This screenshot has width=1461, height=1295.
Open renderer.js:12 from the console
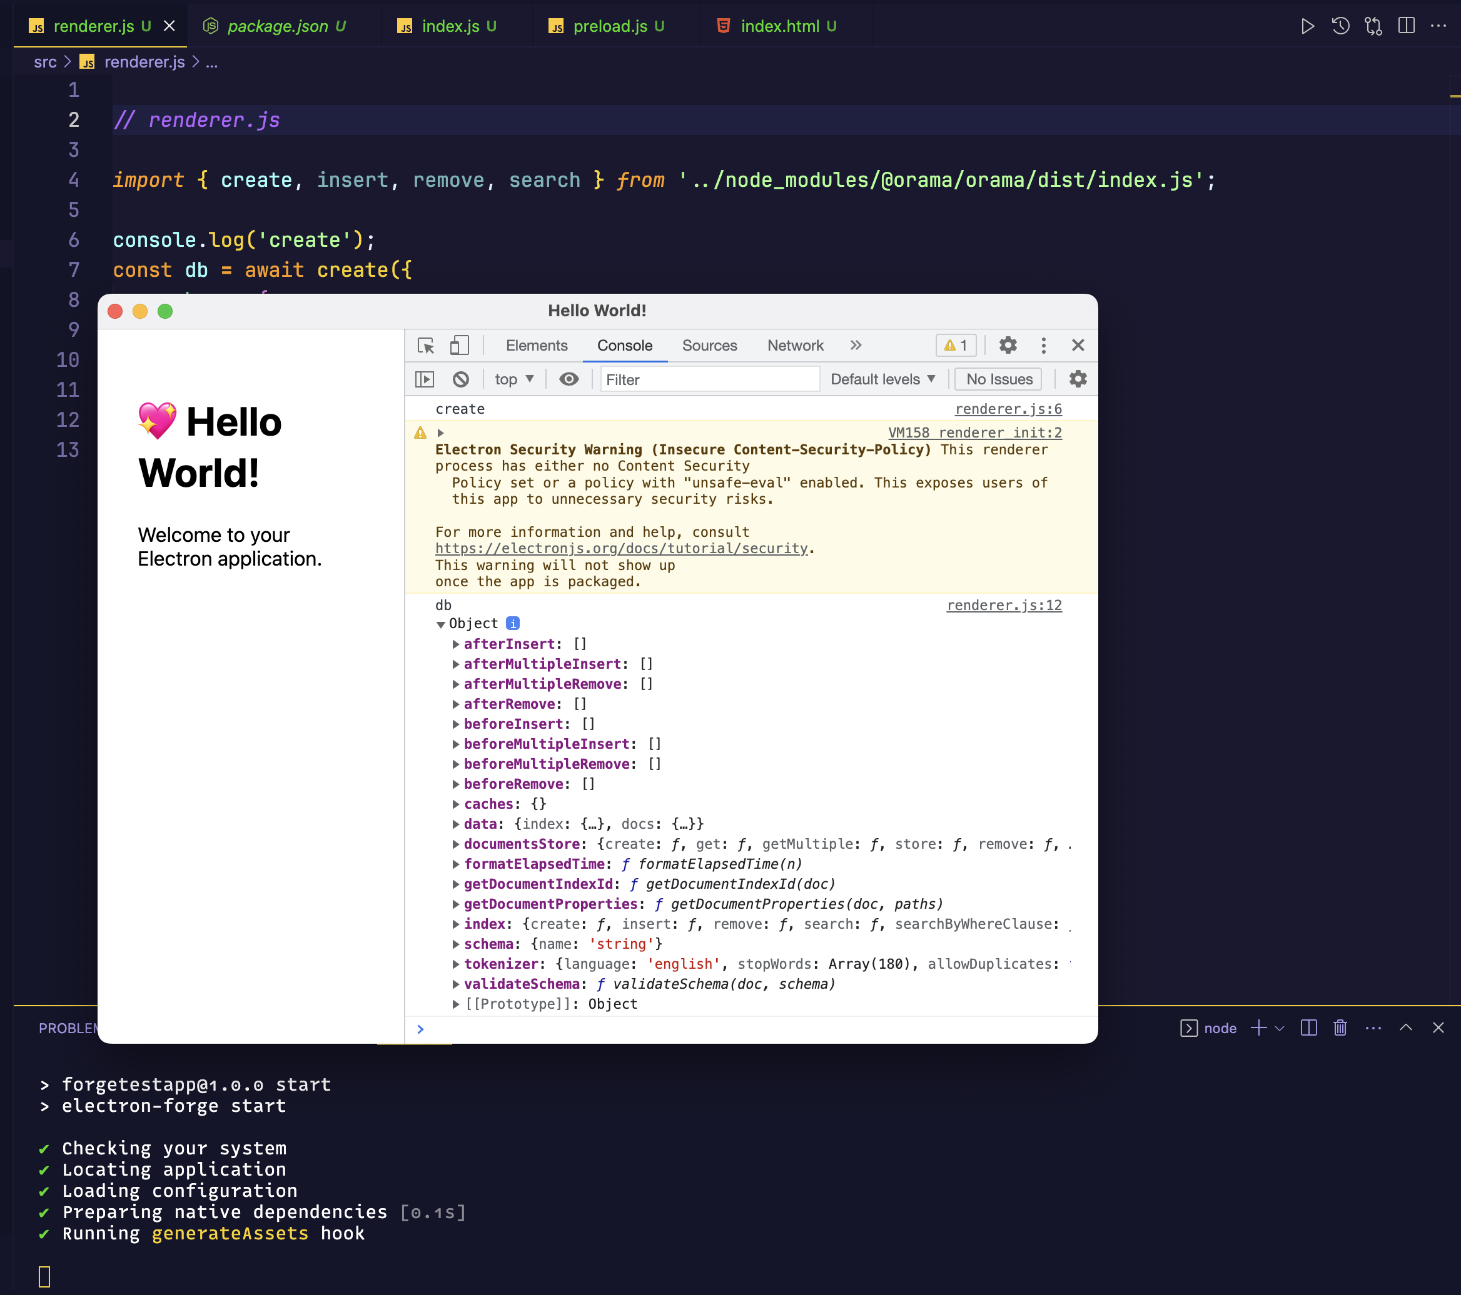coord(1004,605)
